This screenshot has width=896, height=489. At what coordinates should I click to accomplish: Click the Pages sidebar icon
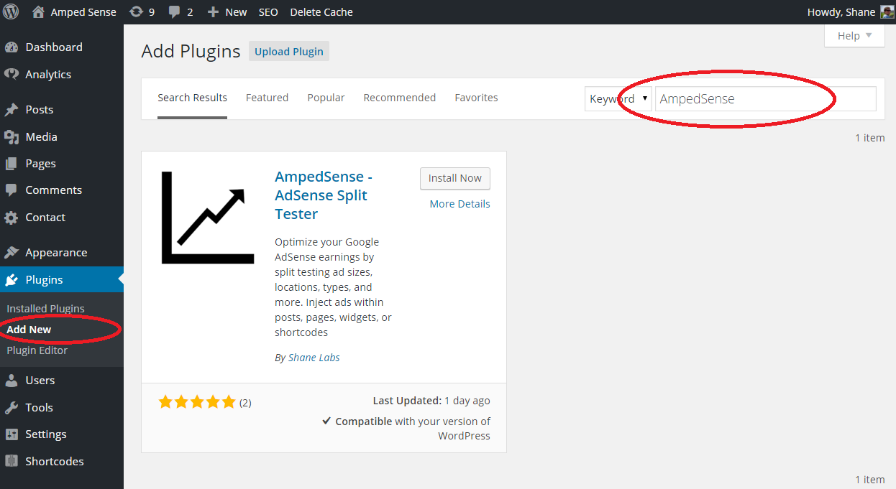tap(12, 164)
